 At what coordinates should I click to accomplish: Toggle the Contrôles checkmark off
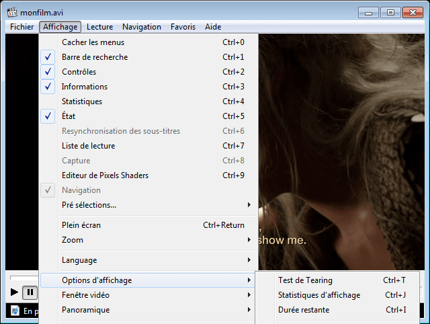coord(79,72)
